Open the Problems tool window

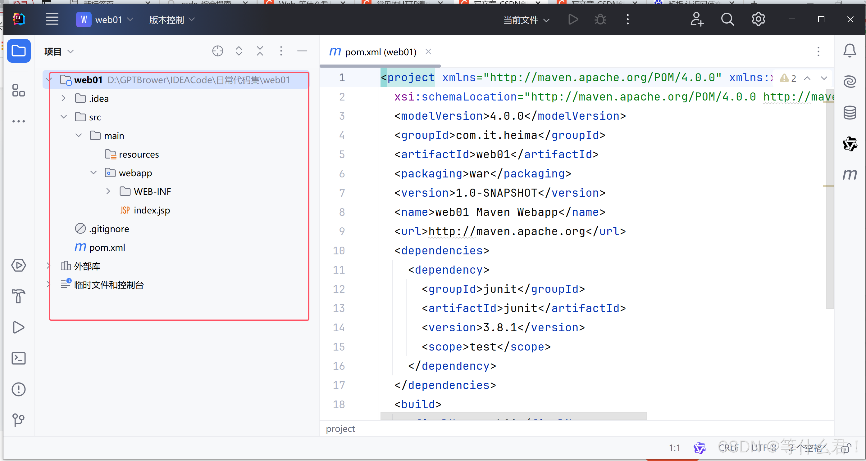click(x=19, y=389)
